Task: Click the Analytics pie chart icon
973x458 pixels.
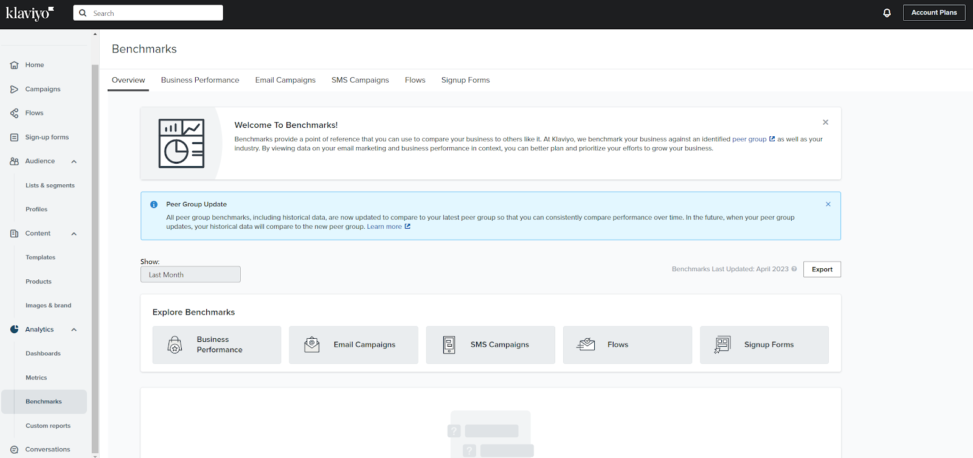Action: [x=15, y=330]
